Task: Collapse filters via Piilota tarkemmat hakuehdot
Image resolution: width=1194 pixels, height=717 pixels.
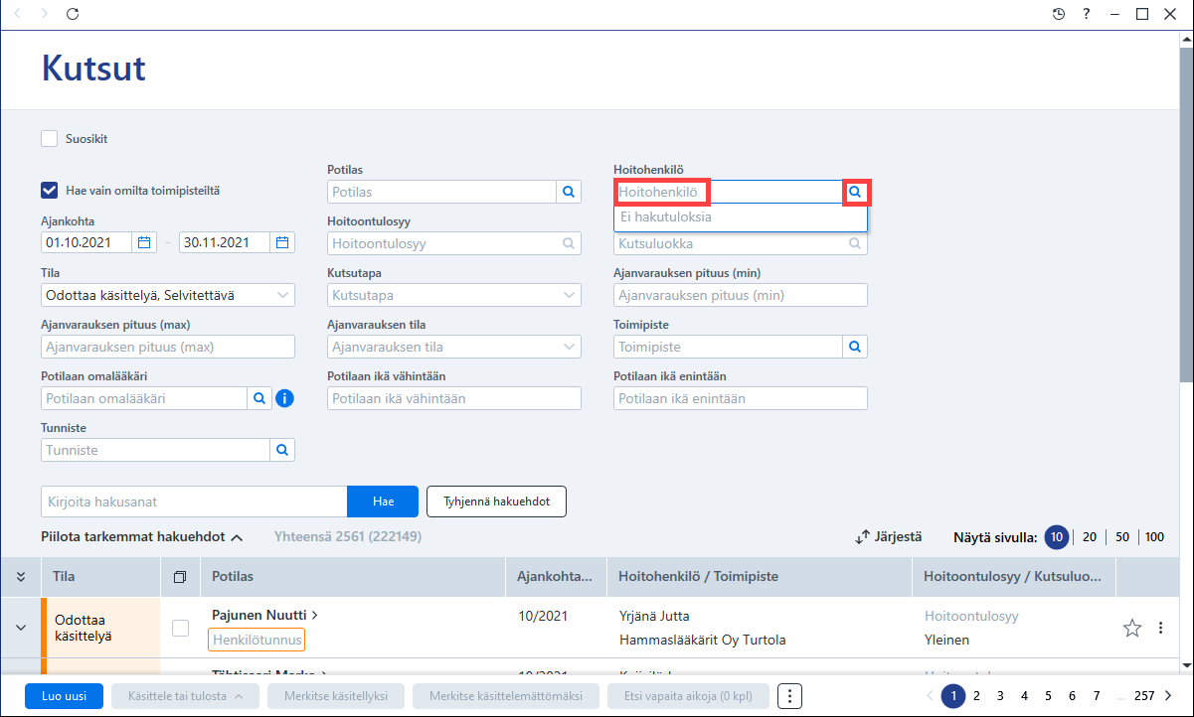Action: [x=142, y=536]
